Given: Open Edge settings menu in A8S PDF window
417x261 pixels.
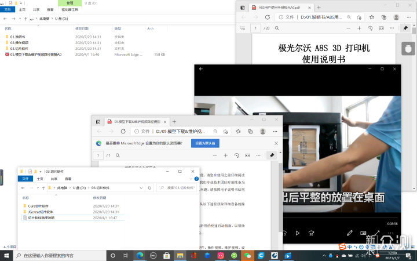Looking at the screenshot, I should pos(409,17).
